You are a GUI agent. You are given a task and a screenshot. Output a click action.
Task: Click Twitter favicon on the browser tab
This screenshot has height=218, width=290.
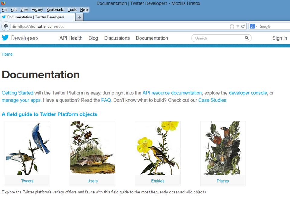(4, 17)
